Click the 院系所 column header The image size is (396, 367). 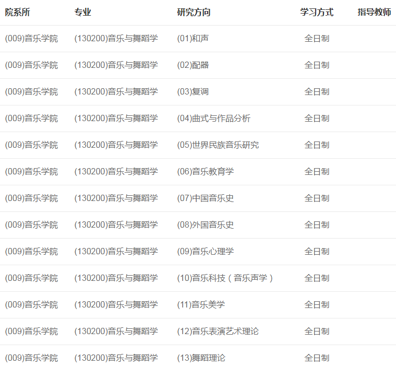coord(18,13)
